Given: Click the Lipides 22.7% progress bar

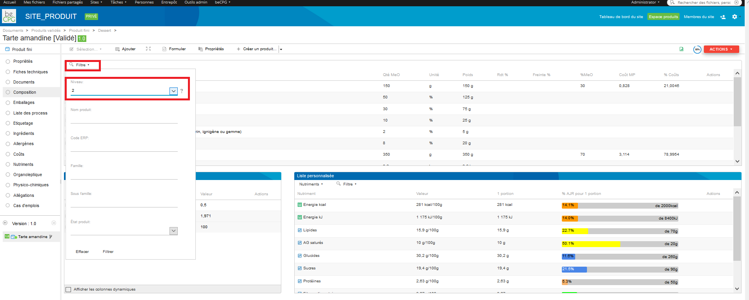Looking at the screenshot, I should coord(620,231).
